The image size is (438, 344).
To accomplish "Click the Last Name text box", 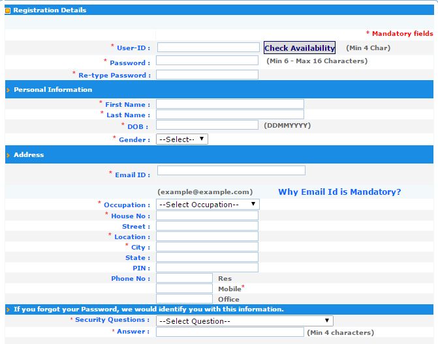I will pos(230,114).
